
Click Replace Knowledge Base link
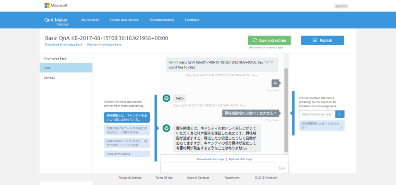(x=104, y=45)
